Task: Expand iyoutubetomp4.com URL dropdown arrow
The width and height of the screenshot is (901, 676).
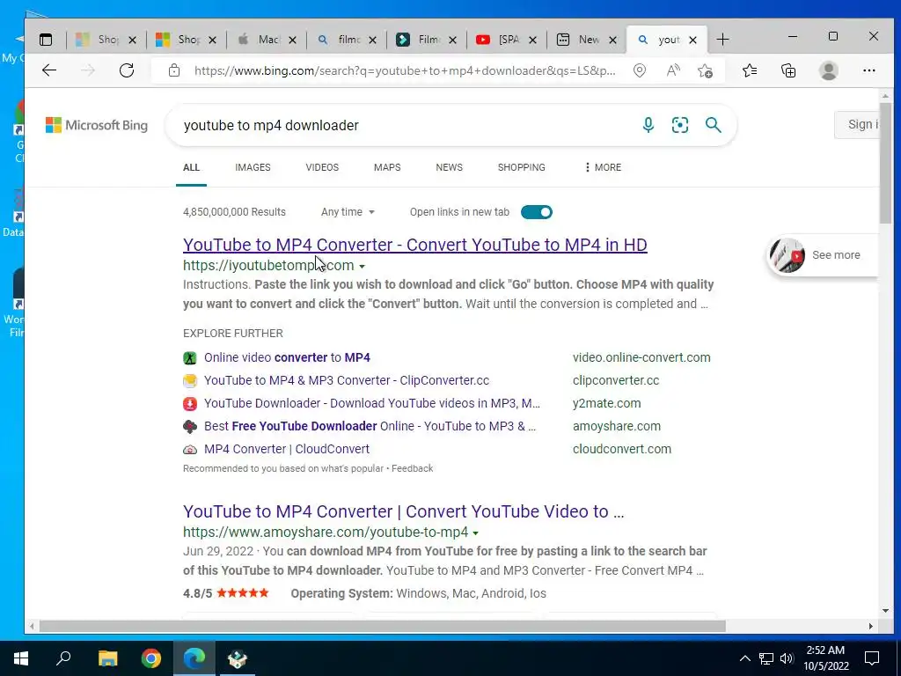Action: (362, 266)
